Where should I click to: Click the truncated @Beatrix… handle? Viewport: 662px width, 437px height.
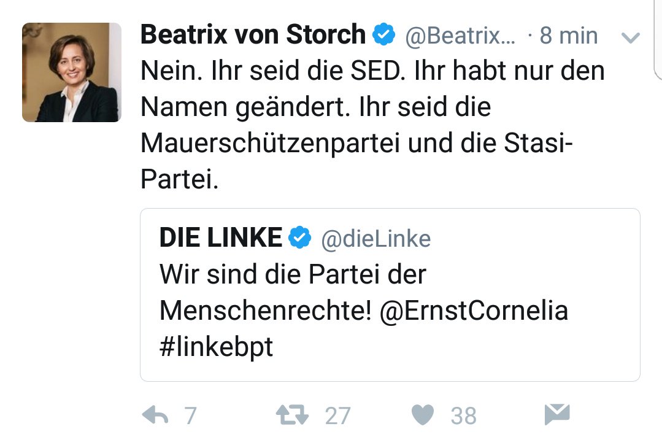point(460,37)
